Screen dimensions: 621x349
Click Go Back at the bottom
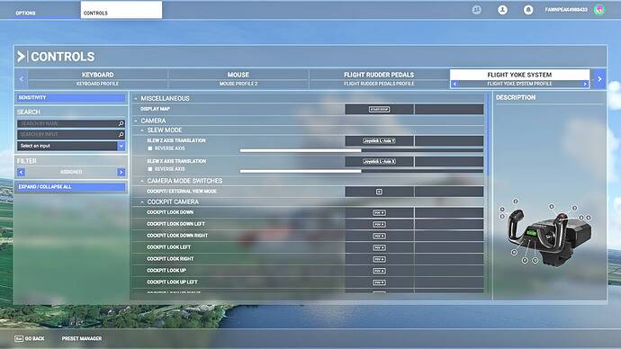coord(34,339)
